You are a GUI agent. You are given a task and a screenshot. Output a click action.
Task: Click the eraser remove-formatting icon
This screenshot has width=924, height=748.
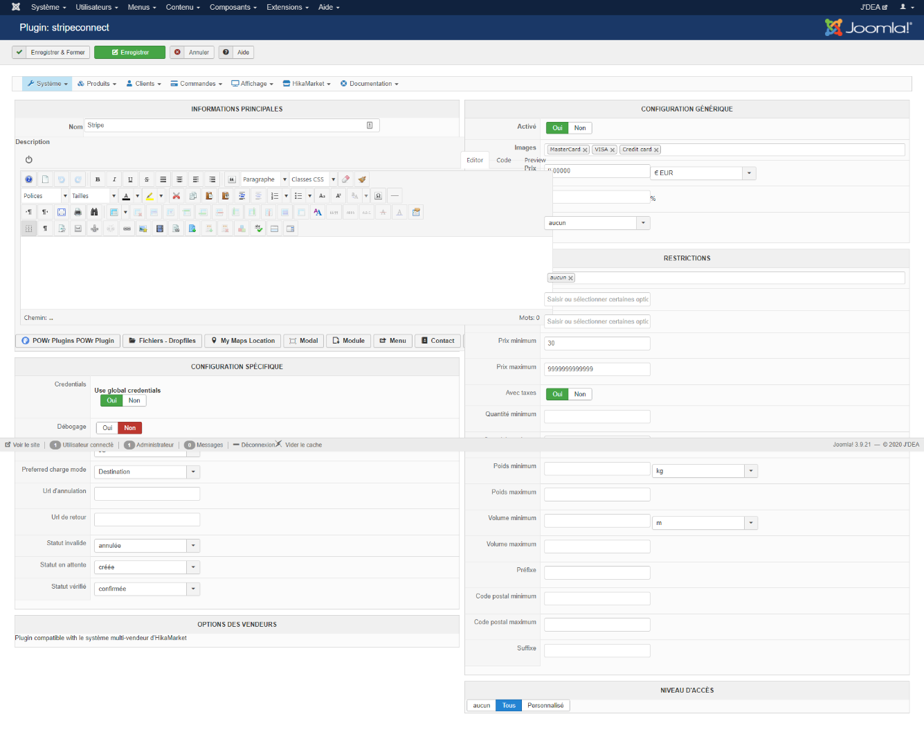(345, 179)
